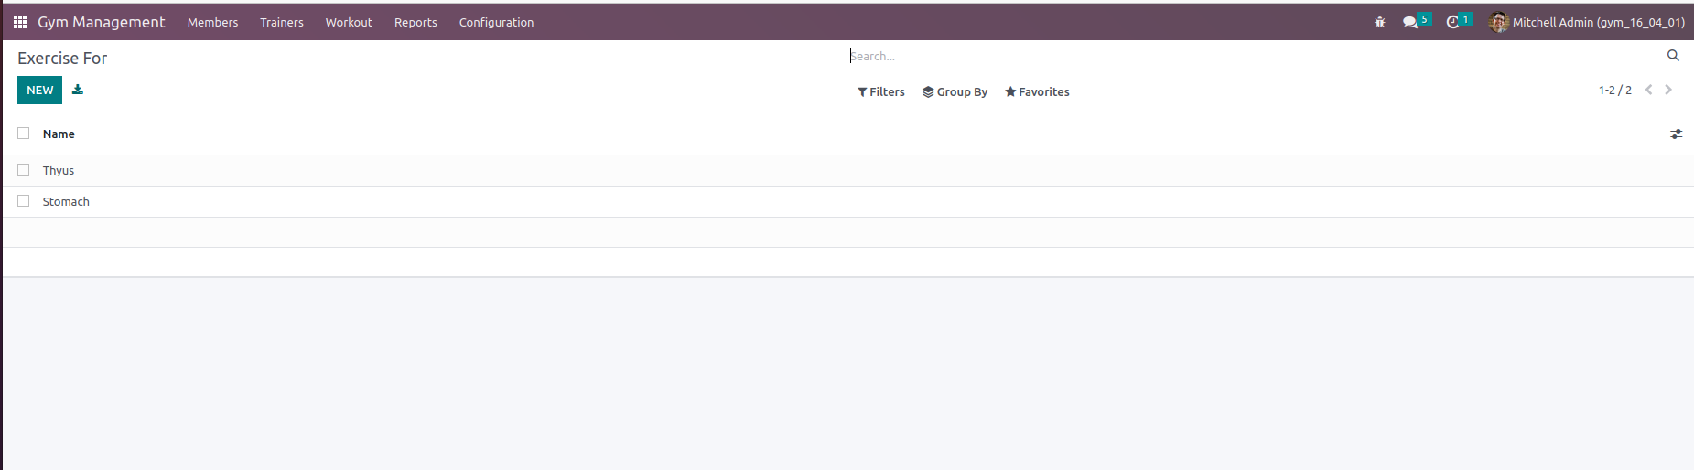Sort by the Name column header
The height and width of the screenshot is (470, 1694).
point(59,134)
